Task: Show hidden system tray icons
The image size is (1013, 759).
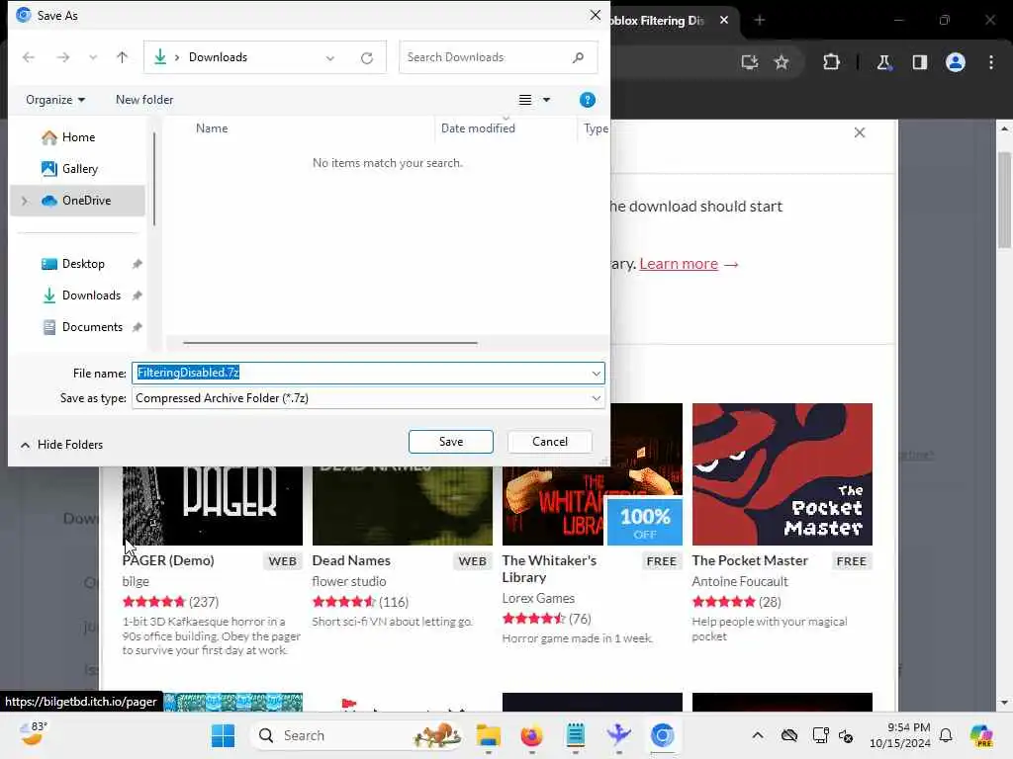Action: [757, 735]
